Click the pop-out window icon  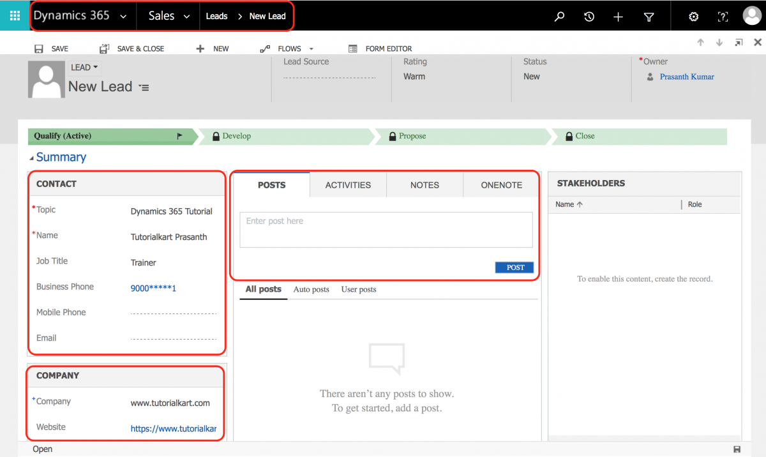739,42
